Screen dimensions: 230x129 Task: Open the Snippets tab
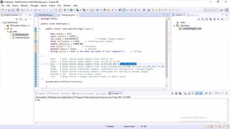(101, 94)
